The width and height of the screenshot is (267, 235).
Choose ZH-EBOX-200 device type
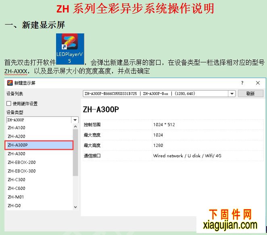pyautogui.click(x=40, y=162)
